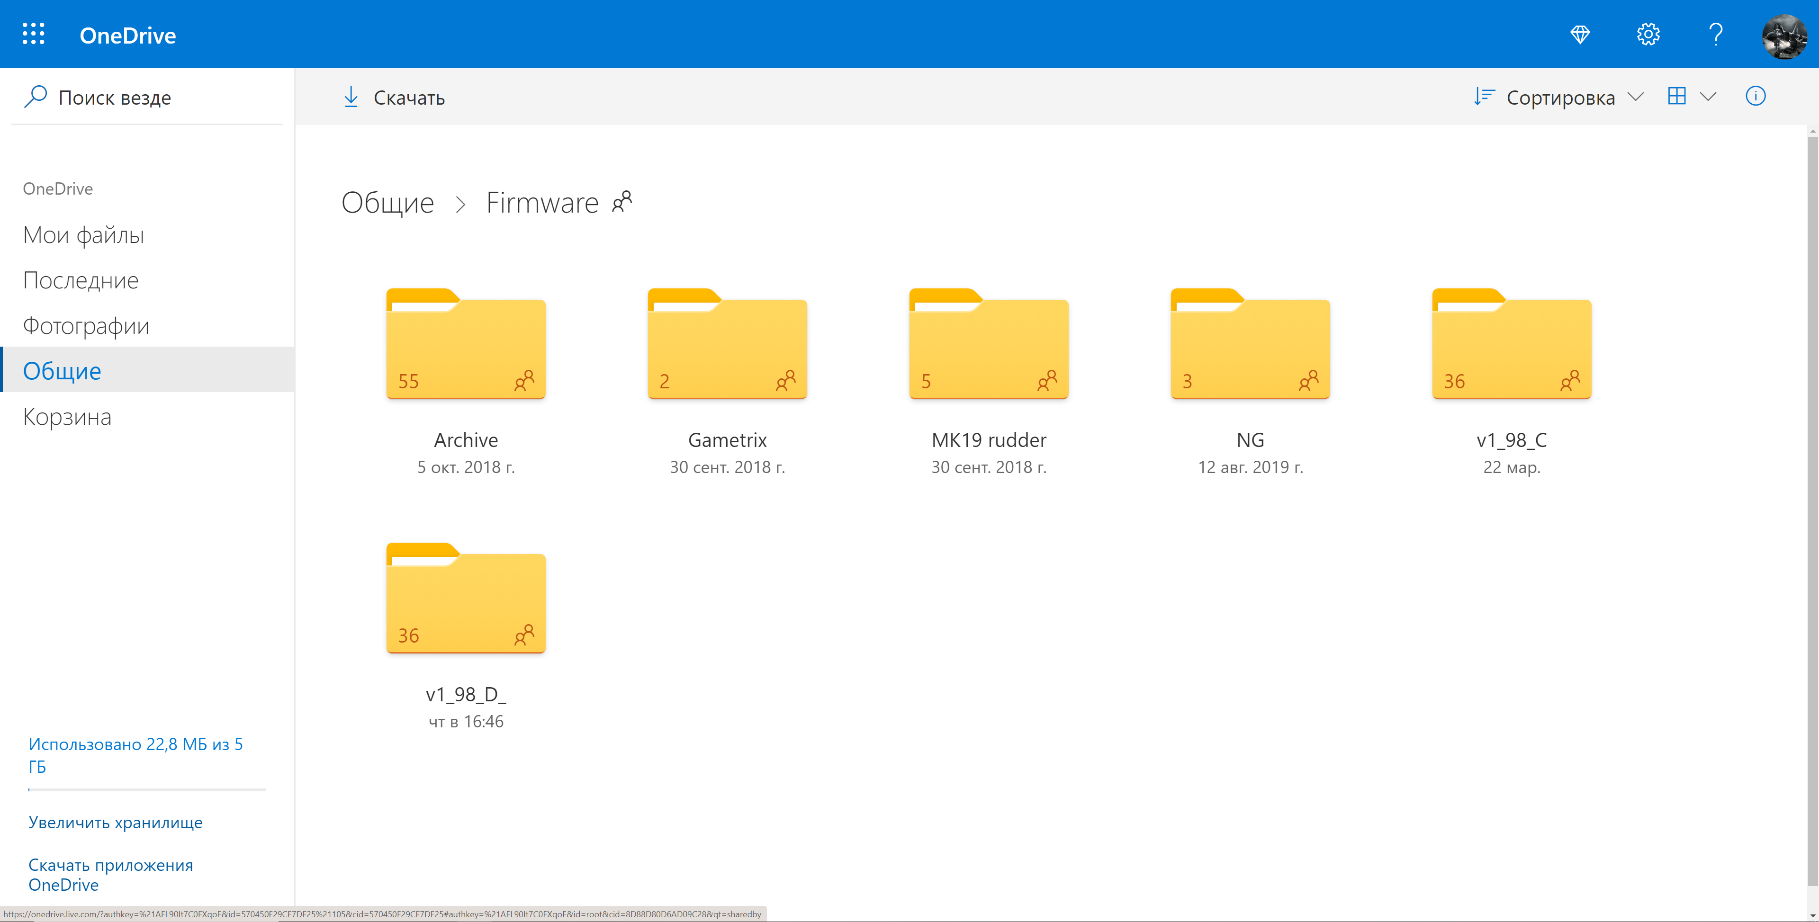
Task: Go to Корзина in the sidebar
Action: [67, 417]
